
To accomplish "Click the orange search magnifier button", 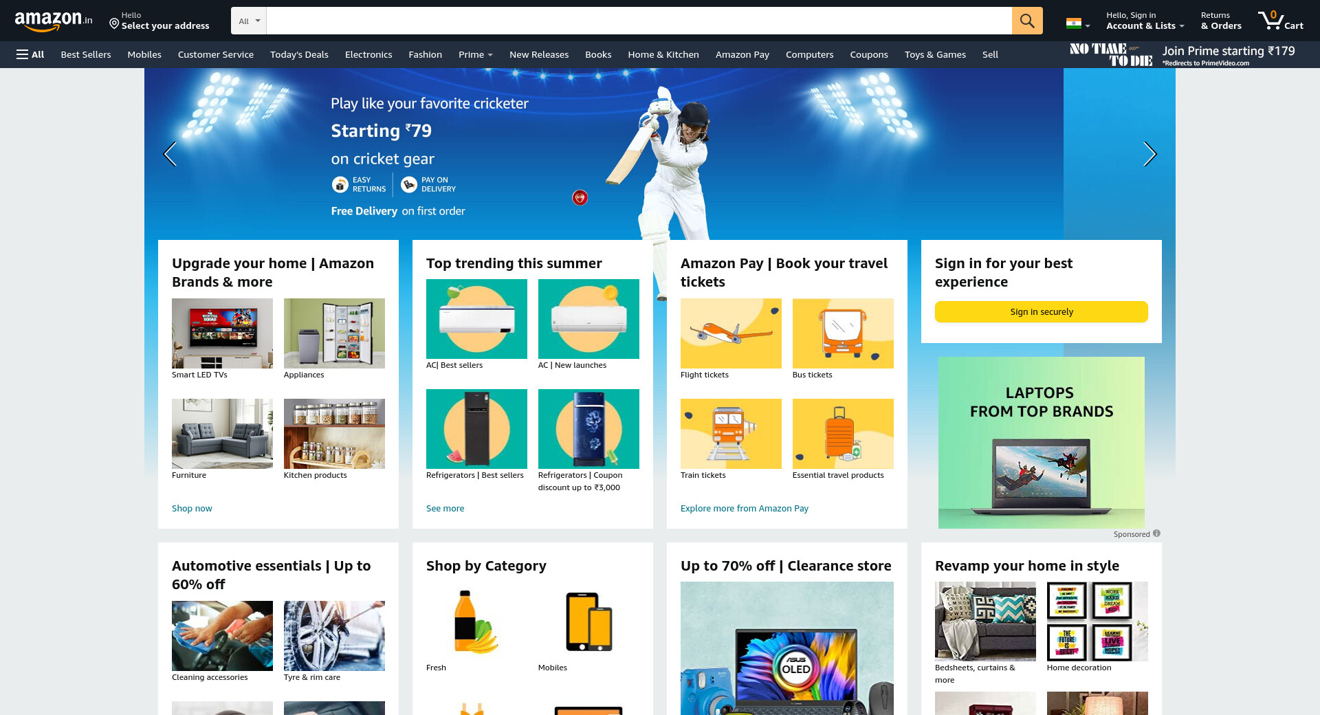I will pyautogui.click(x=1027, y=21).
